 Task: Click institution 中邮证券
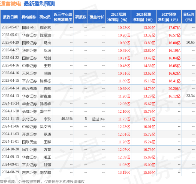(x=29, y=127)
